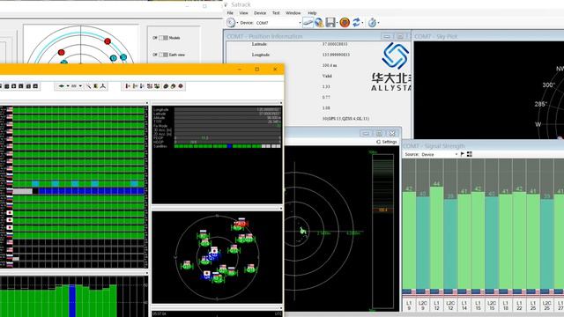Click the tripod-shaped icon in the orange window toolbar
The height and width of the screenshot is (317, 564).
point(103,86)
